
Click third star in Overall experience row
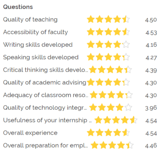click(108, 132)
